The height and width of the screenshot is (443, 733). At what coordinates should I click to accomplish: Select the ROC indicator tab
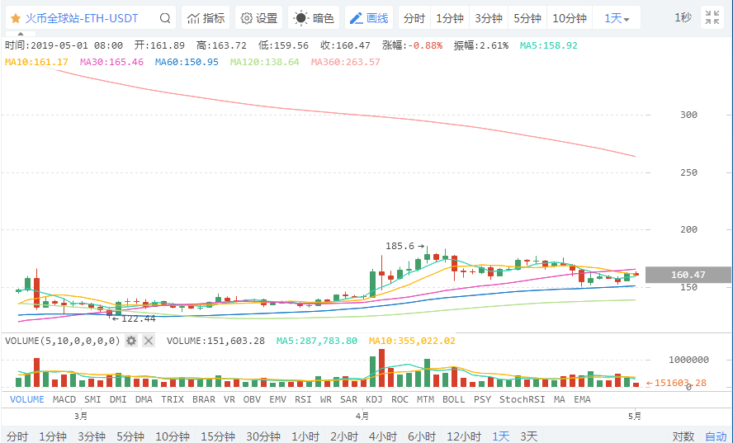(400, 399)
